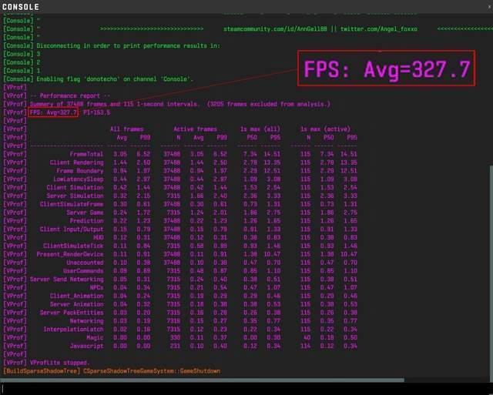Click the Server Send Networking row label
493x395 pixels.
pos(67,279)
